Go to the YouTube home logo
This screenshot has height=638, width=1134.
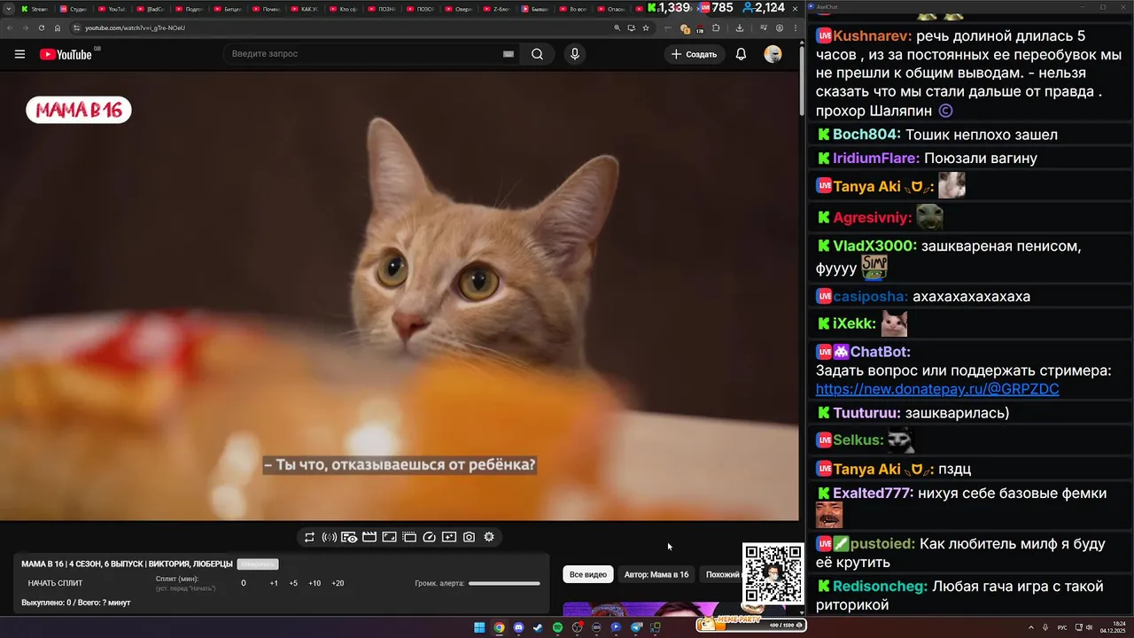coord(66,54)
